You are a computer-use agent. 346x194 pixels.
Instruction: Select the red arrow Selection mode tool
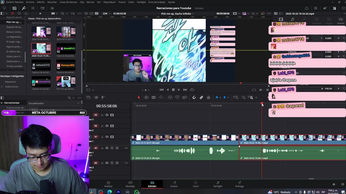click(x=139, y=98)
